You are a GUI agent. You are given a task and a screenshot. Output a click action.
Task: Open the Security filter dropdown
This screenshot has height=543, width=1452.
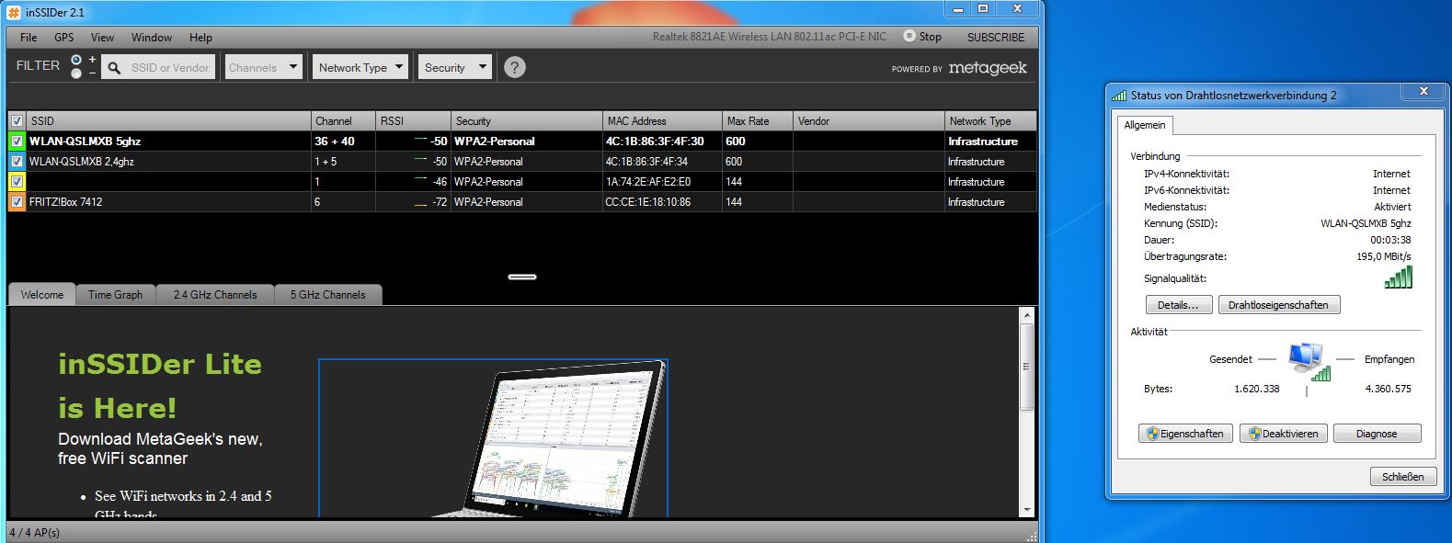click(456, 67)
